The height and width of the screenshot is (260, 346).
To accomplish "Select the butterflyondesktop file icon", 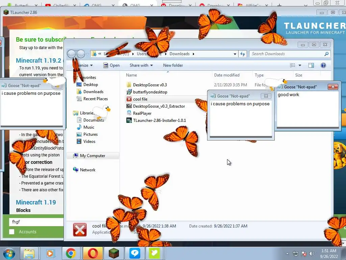I will 129,92.
